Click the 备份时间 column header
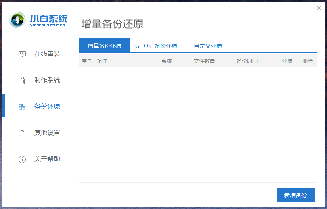 pos(247,61)
